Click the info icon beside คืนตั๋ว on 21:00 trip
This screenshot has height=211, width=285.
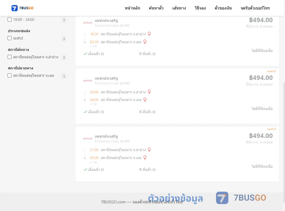click(x=154, y=170)
